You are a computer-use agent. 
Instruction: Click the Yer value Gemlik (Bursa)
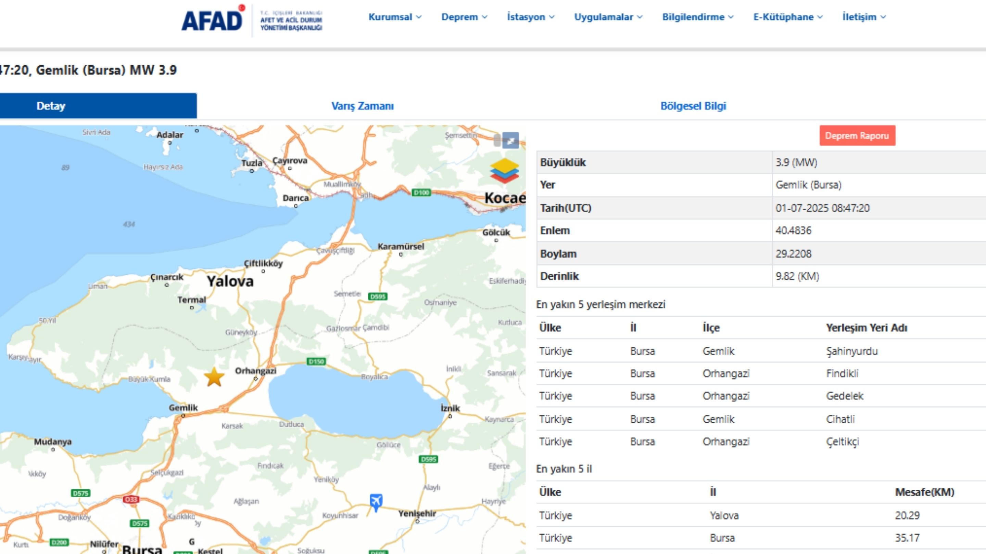tap(808, 185)
